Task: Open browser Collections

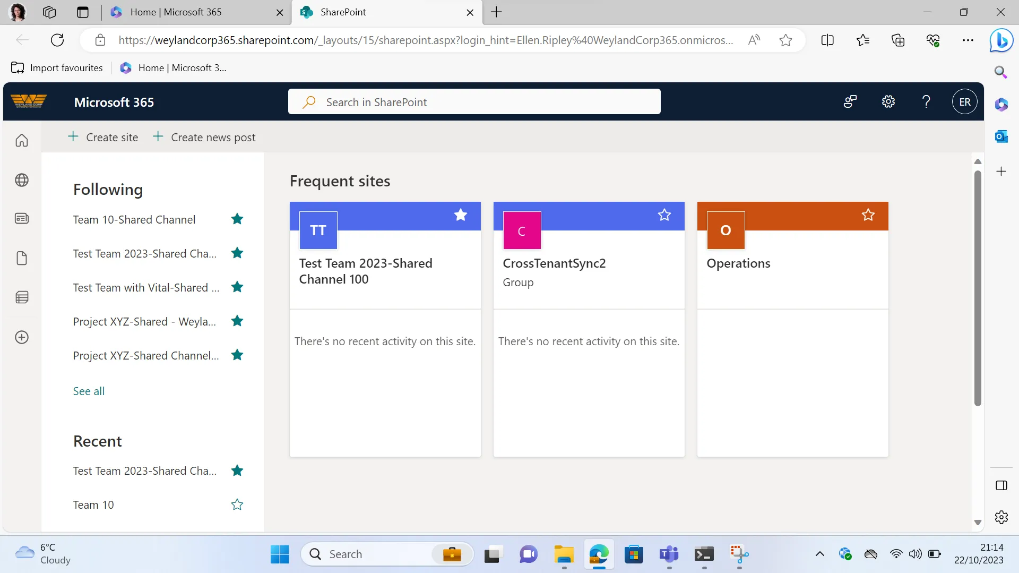Action: tap(898, 40)
